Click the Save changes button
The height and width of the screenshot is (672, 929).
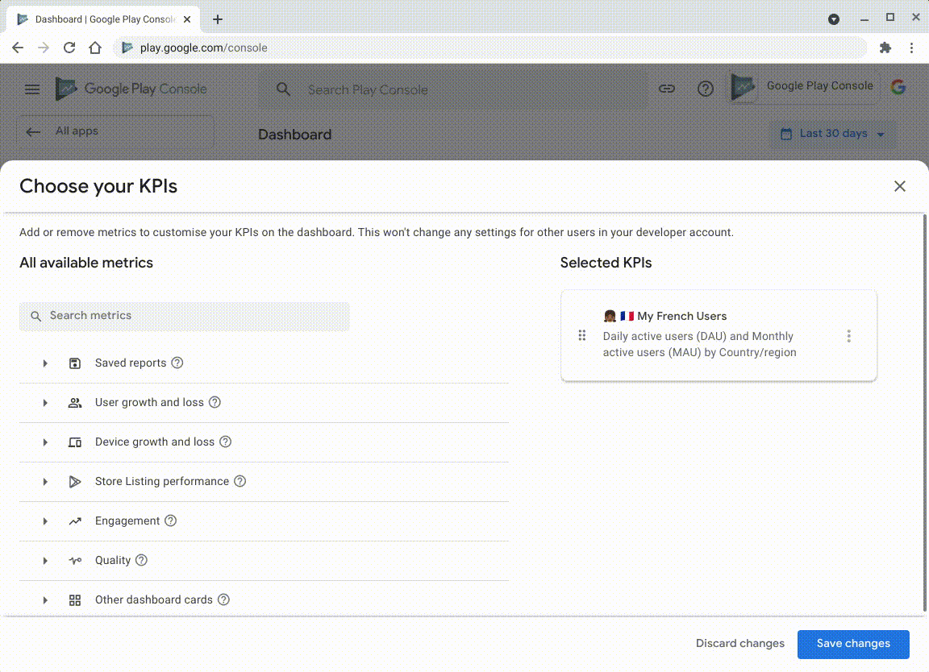click(853, 644)
